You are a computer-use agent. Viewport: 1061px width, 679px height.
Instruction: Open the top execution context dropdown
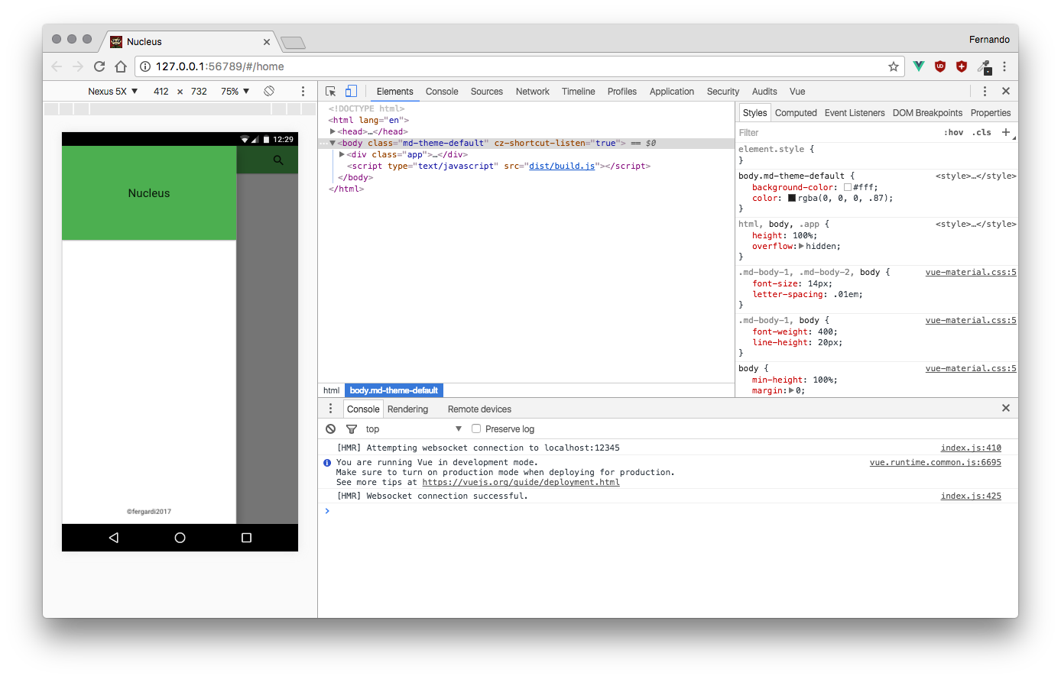tap(414, 429)
